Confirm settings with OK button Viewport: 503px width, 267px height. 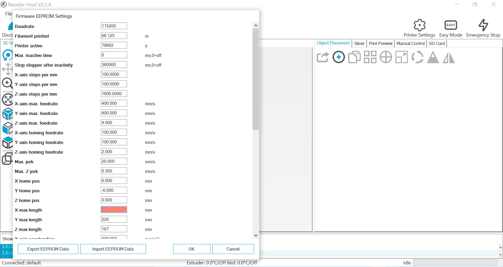point(192,249)
